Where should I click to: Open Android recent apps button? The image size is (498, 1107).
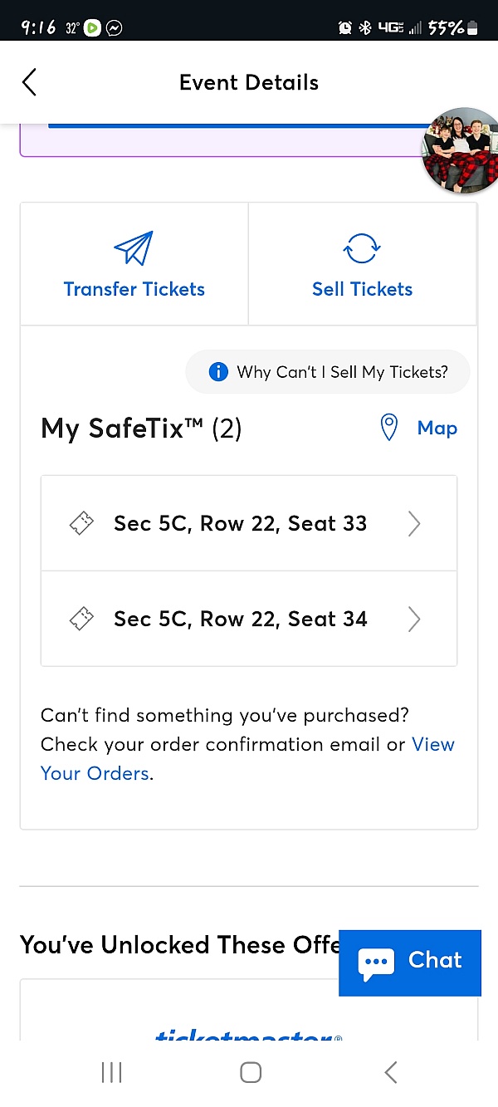[x=111, y=1072]
